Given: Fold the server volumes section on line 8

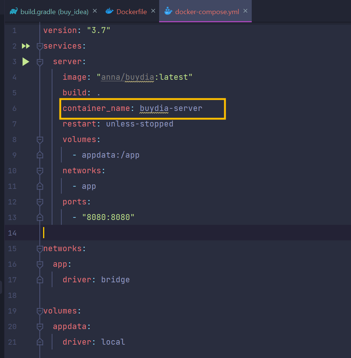Looking at the screenshot, I should (x=40, y=140).
